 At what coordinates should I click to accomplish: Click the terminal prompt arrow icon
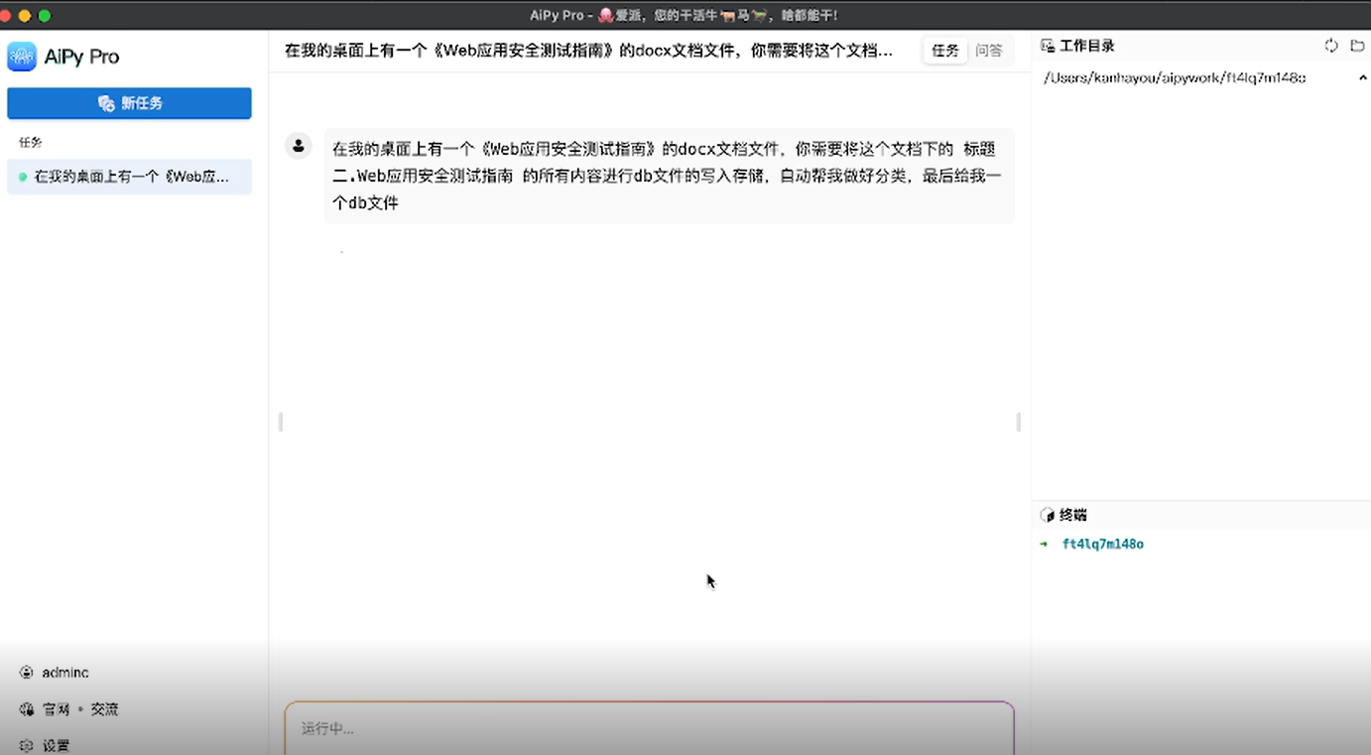[x=1044, y=544]
